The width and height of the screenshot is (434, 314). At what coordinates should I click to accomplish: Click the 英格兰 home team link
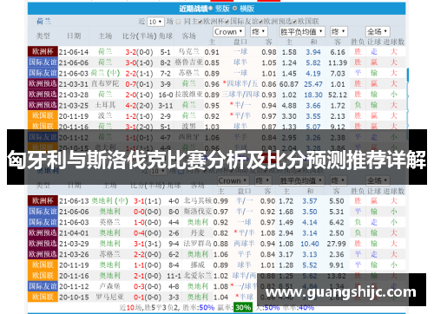click(110, 222)
